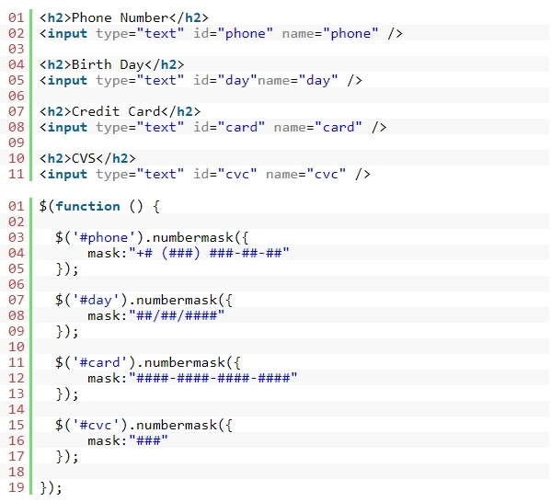Click the id="day" attribute on line 05
Viewport: 551px width, 502px height.
pos(225,80)
